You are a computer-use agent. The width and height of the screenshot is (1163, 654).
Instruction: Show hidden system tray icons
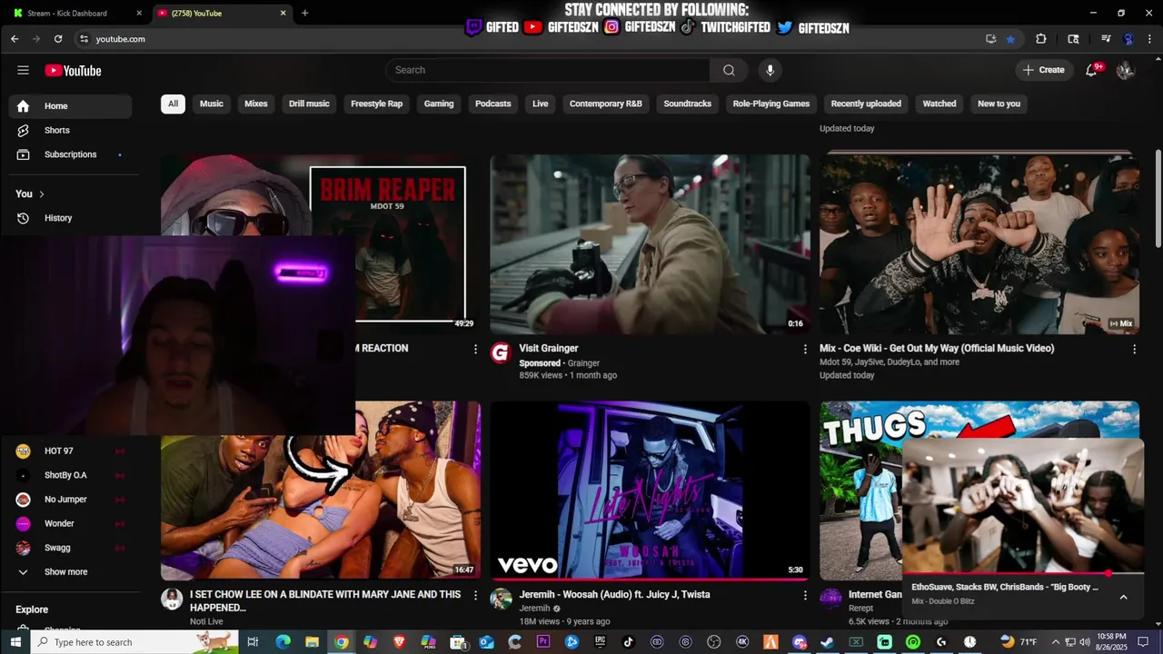(x=1056, y=642)
